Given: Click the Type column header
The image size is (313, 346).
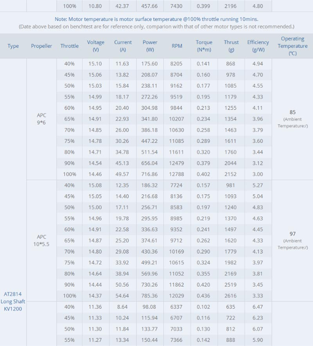Looking at the screenshot, I should pyautogui.click(x=13, y=46).
